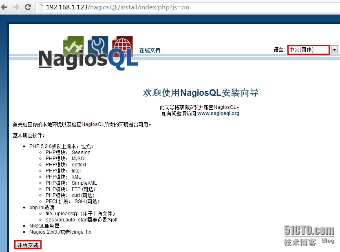340x252 pixels.
Task: Click the browser back arrow
Action: pos(4,7)
